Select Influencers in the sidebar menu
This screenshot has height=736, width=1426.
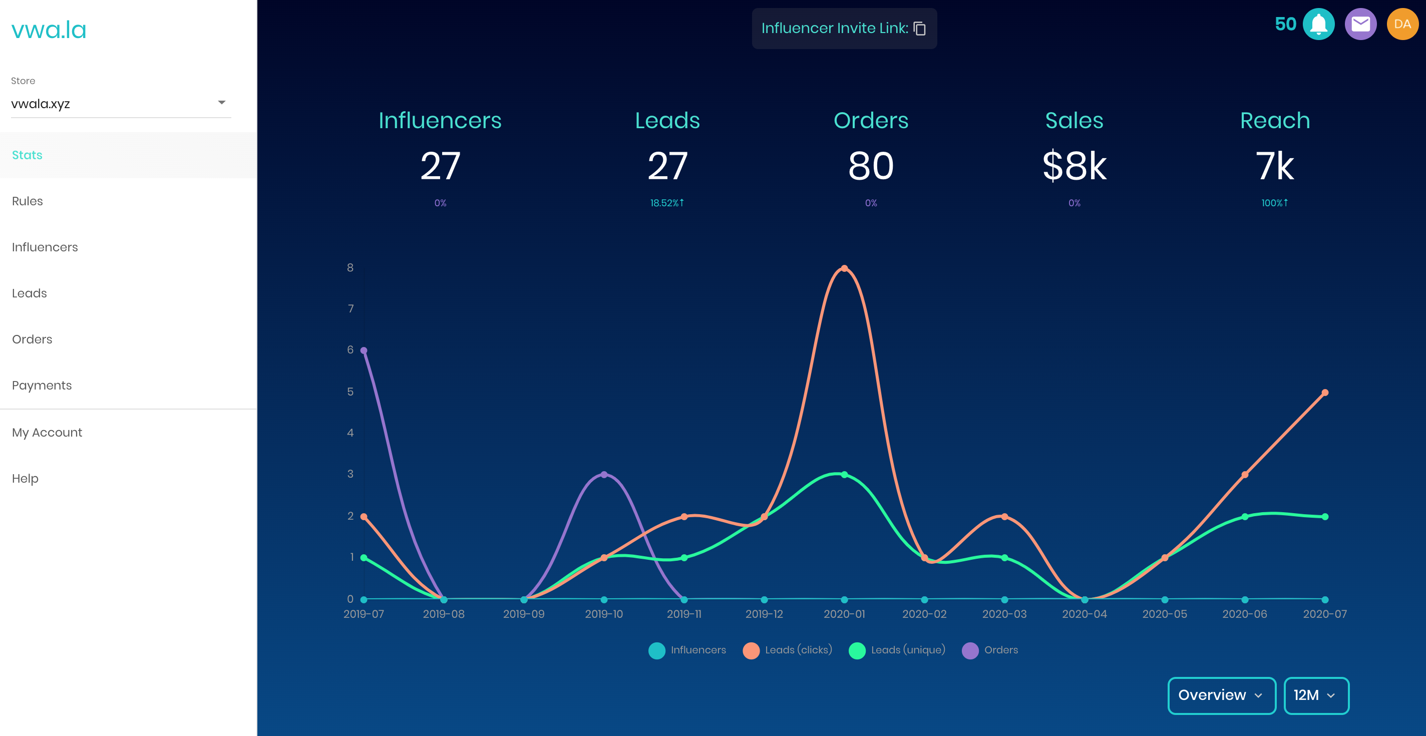[x=45, y=247]
